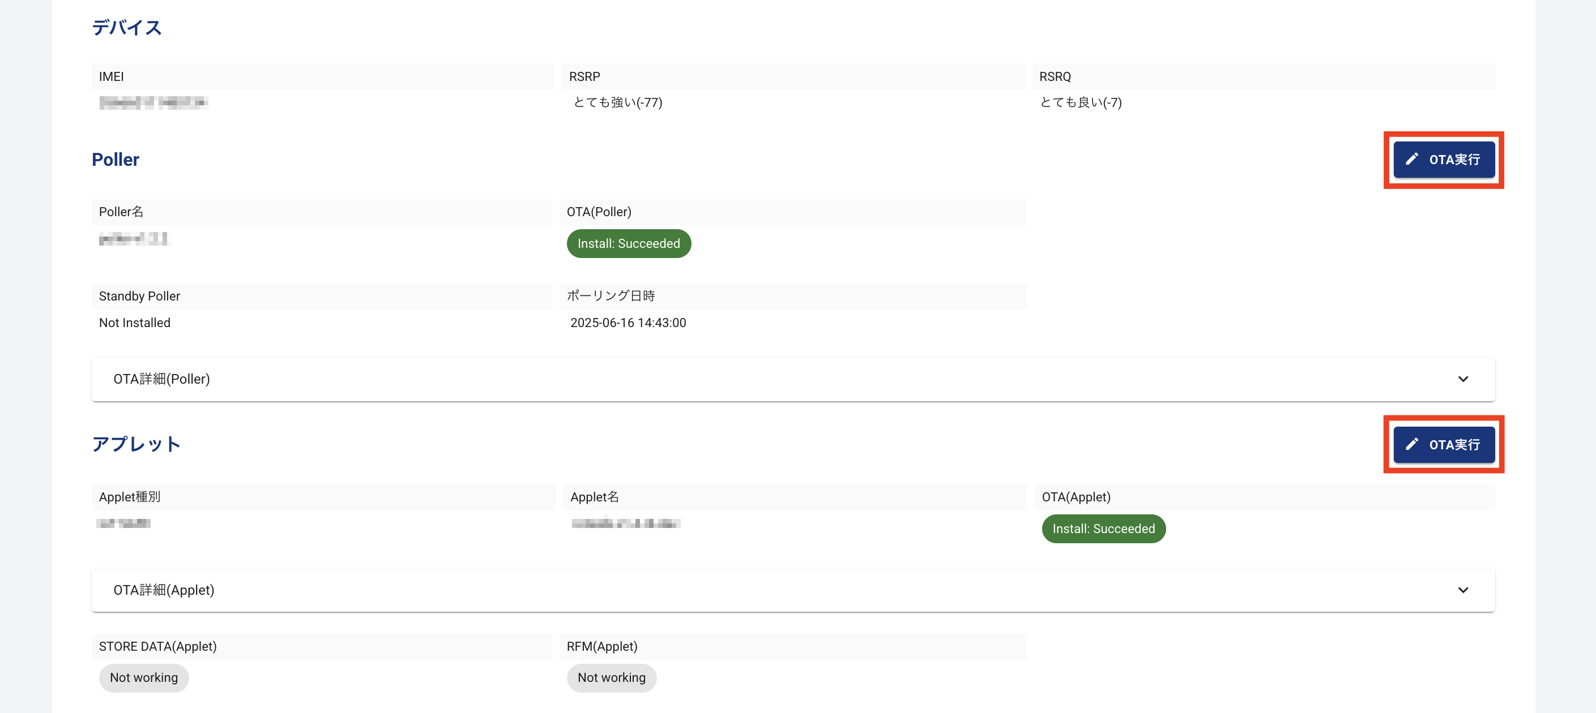Open the OTA詳細(Applet) accordion title
This screenshot has height=713, width=1596.
pyautogui.click(x=164, y=590)
